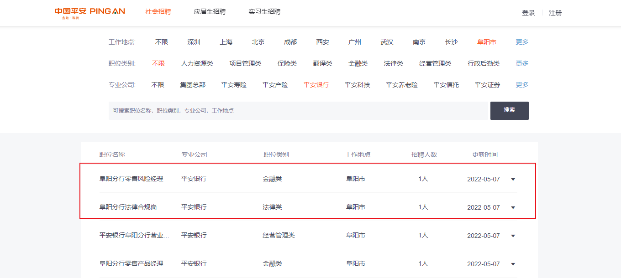Choose 北京 as work location
This screenshot has width=621, height=278.
(258, 42)
